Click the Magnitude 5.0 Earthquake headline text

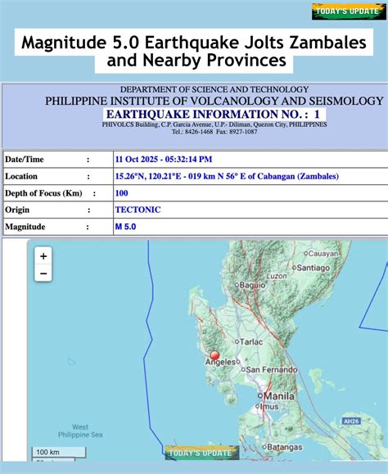click(194, 51)
